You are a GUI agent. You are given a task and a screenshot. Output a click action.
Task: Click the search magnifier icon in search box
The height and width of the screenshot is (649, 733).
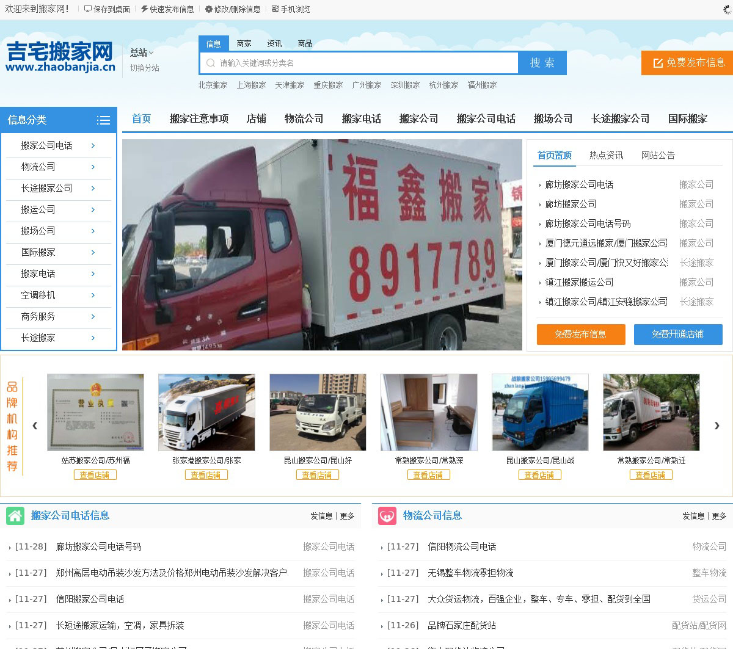point(211,63)
